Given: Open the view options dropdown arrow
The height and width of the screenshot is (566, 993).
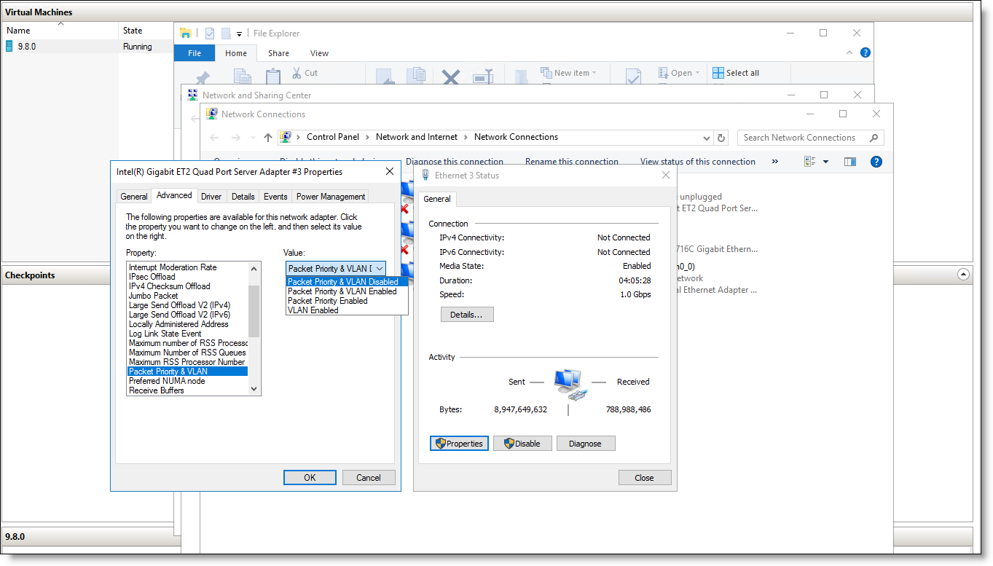Looking at the screenshot, I should 825,161.
